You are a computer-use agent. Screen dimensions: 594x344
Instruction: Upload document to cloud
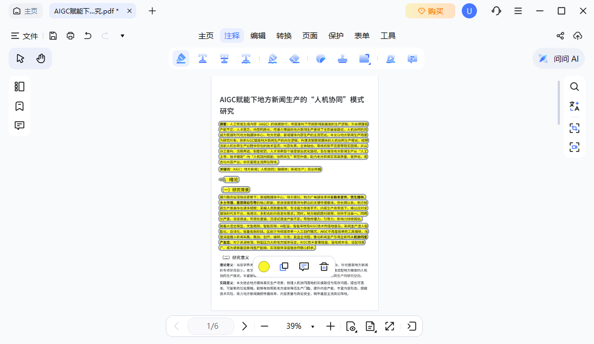click(x=578, y=36)
